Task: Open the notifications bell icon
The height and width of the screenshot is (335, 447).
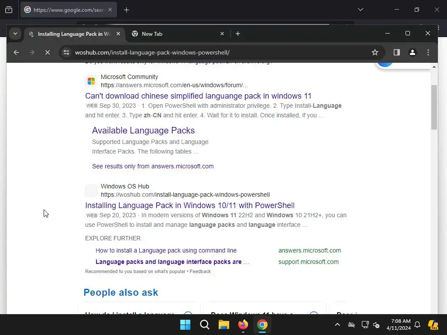Action: point(417,325)
